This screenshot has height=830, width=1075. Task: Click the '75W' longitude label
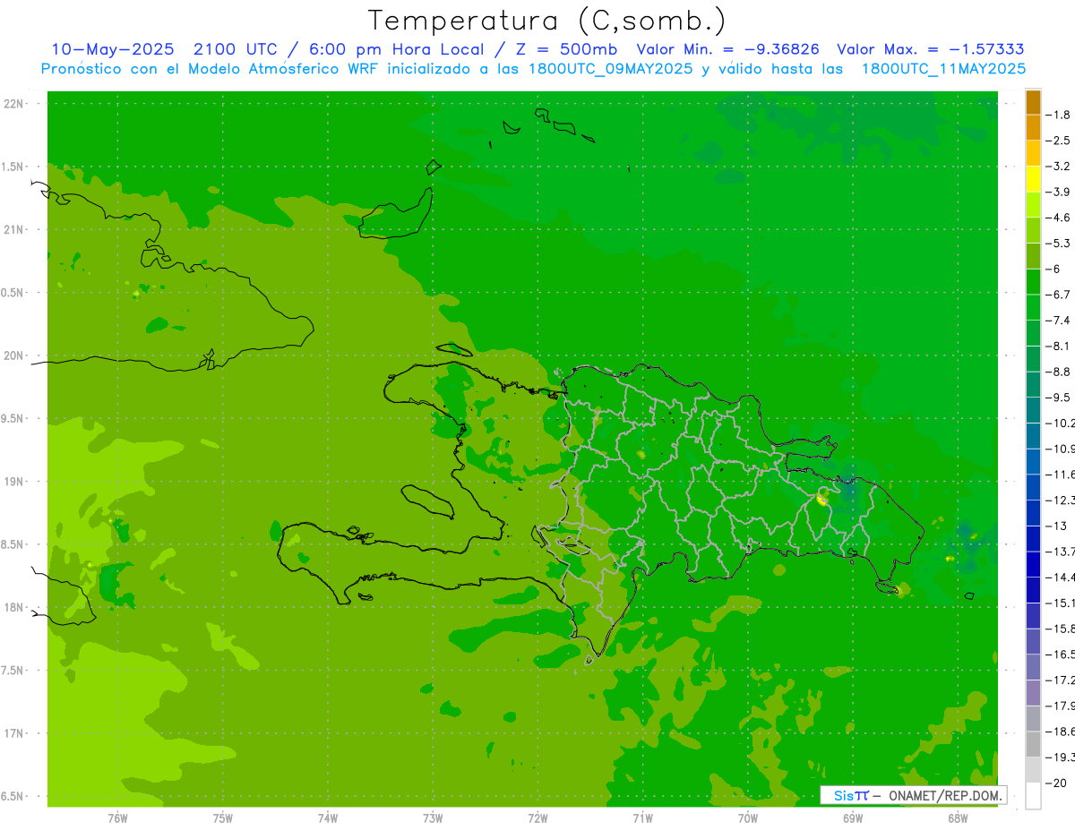tap(223, 818)
